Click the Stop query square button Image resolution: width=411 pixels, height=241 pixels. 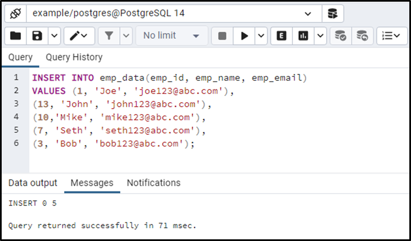pyautogui.click(x=222, y=36)
